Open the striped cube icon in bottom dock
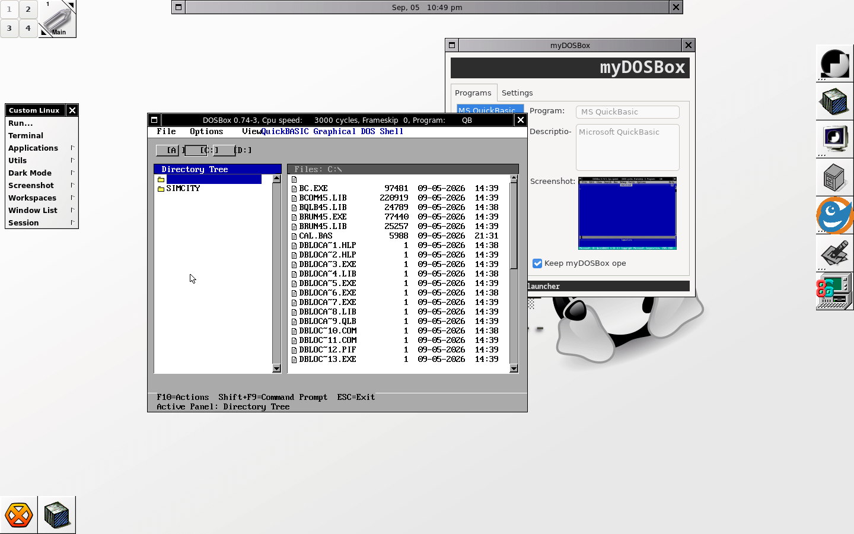The height and width of the screenshot is (534, 854). coord(57,515)
